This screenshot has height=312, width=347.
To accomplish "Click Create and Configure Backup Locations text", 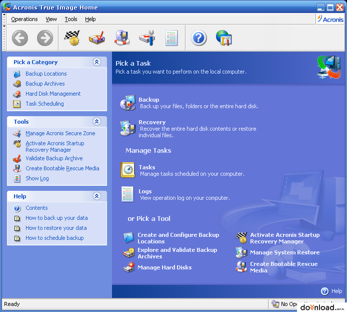I will pos(178,238).
